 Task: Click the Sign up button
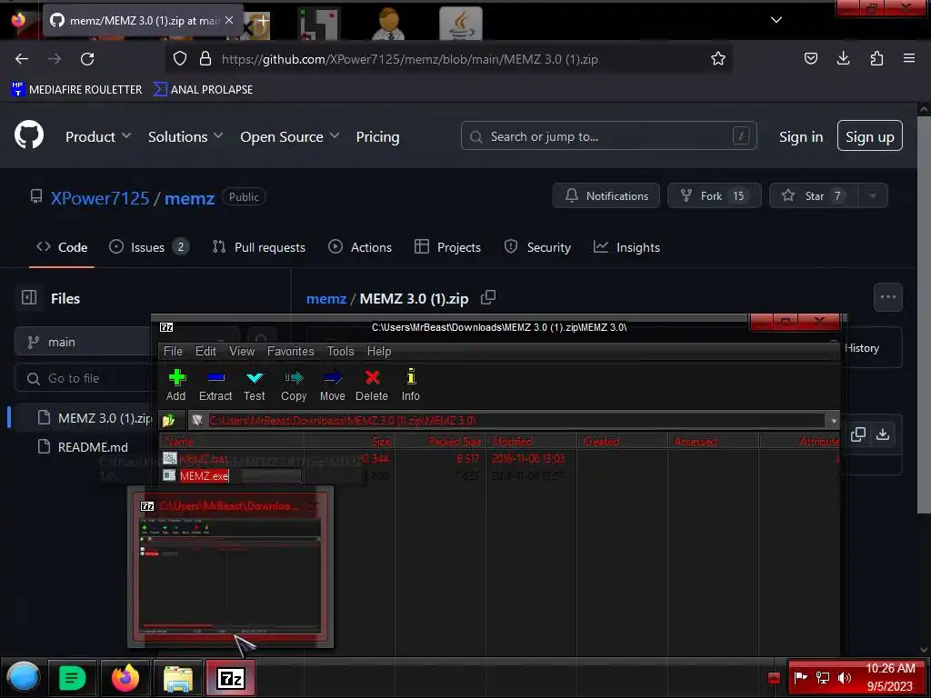(869, 136)
